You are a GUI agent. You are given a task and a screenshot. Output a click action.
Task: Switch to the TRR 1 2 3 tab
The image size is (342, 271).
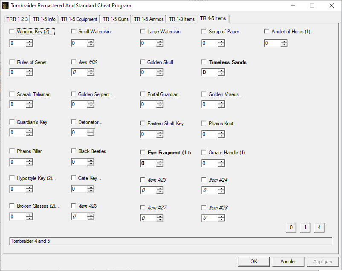[x=17, y=19]
